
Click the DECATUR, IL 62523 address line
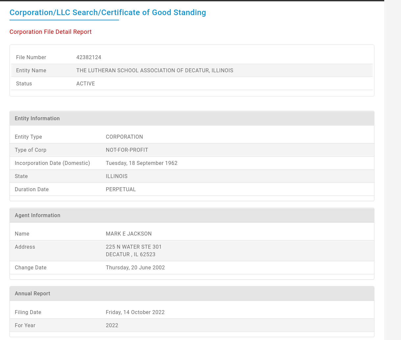coord(130,254)
